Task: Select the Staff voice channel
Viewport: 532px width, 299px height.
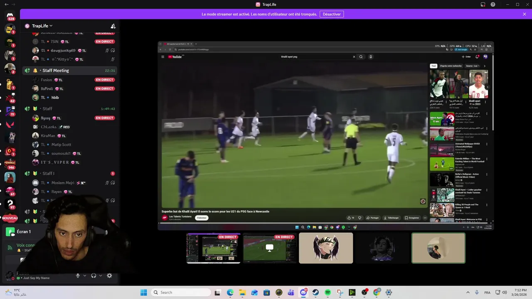Action: click(70, 109)
